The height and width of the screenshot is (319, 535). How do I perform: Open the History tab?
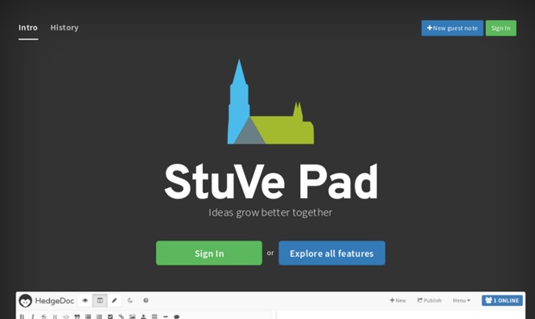(x=64, y=28)
